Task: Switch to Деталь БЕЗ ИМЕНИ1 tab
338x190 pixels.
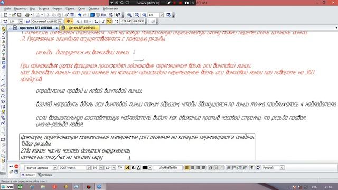Action: pos(82,28)
